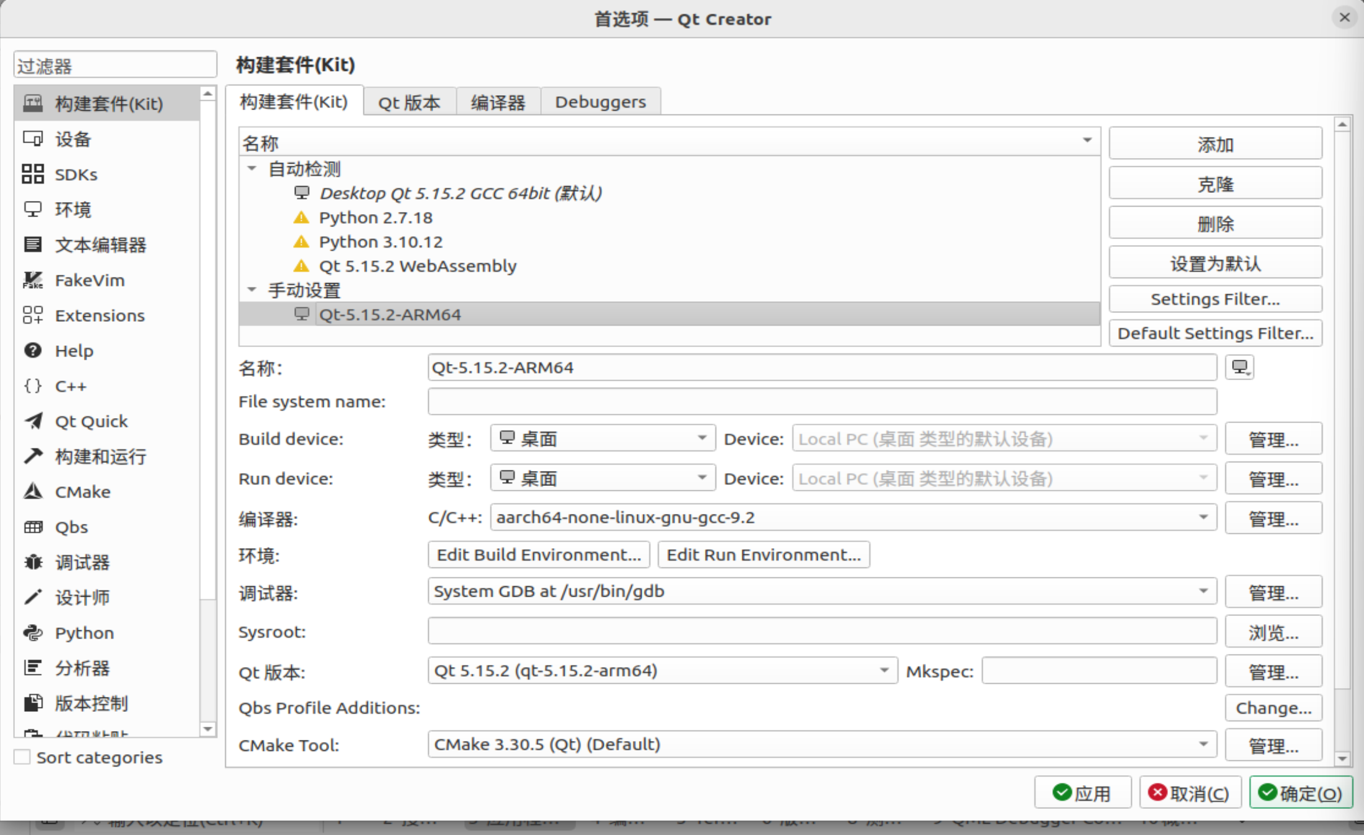Open the Python settings category icon
1364x835 pixels.
coord(33,633)
